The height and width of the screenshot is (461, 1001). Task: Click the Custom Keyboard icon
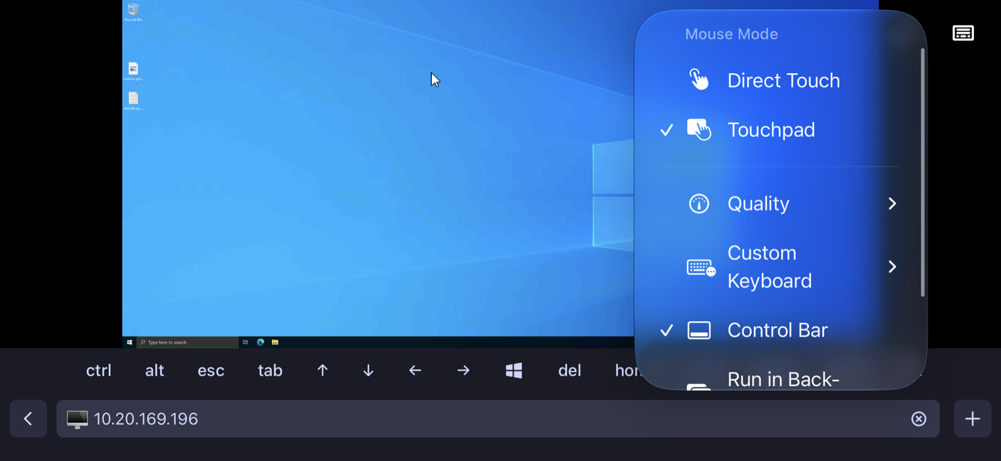click(x=701, y=267)
